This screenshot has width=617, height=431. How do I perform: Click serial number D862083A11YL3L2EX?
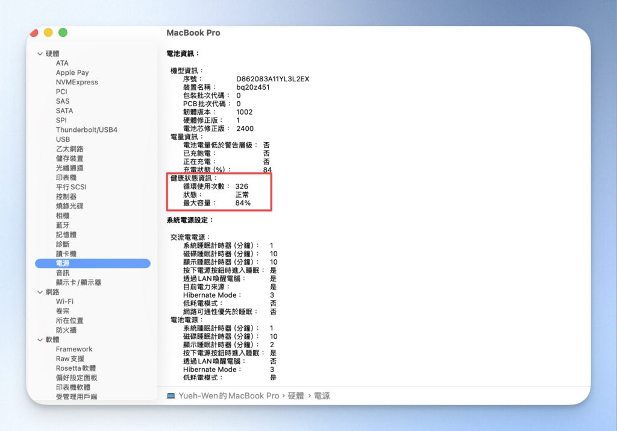(x=273, y=79)
